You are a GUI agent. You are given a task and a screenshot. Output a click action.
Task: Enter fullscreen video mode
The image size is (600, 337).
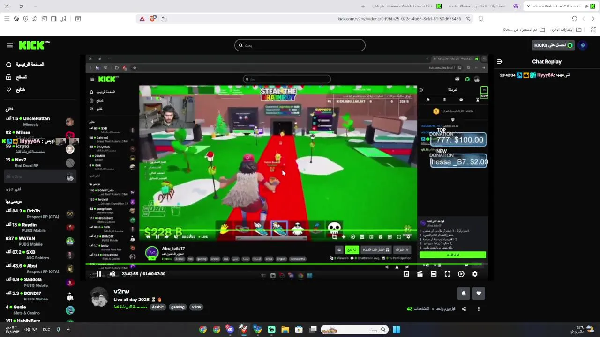pyautogui.click(x=447, y=274)
